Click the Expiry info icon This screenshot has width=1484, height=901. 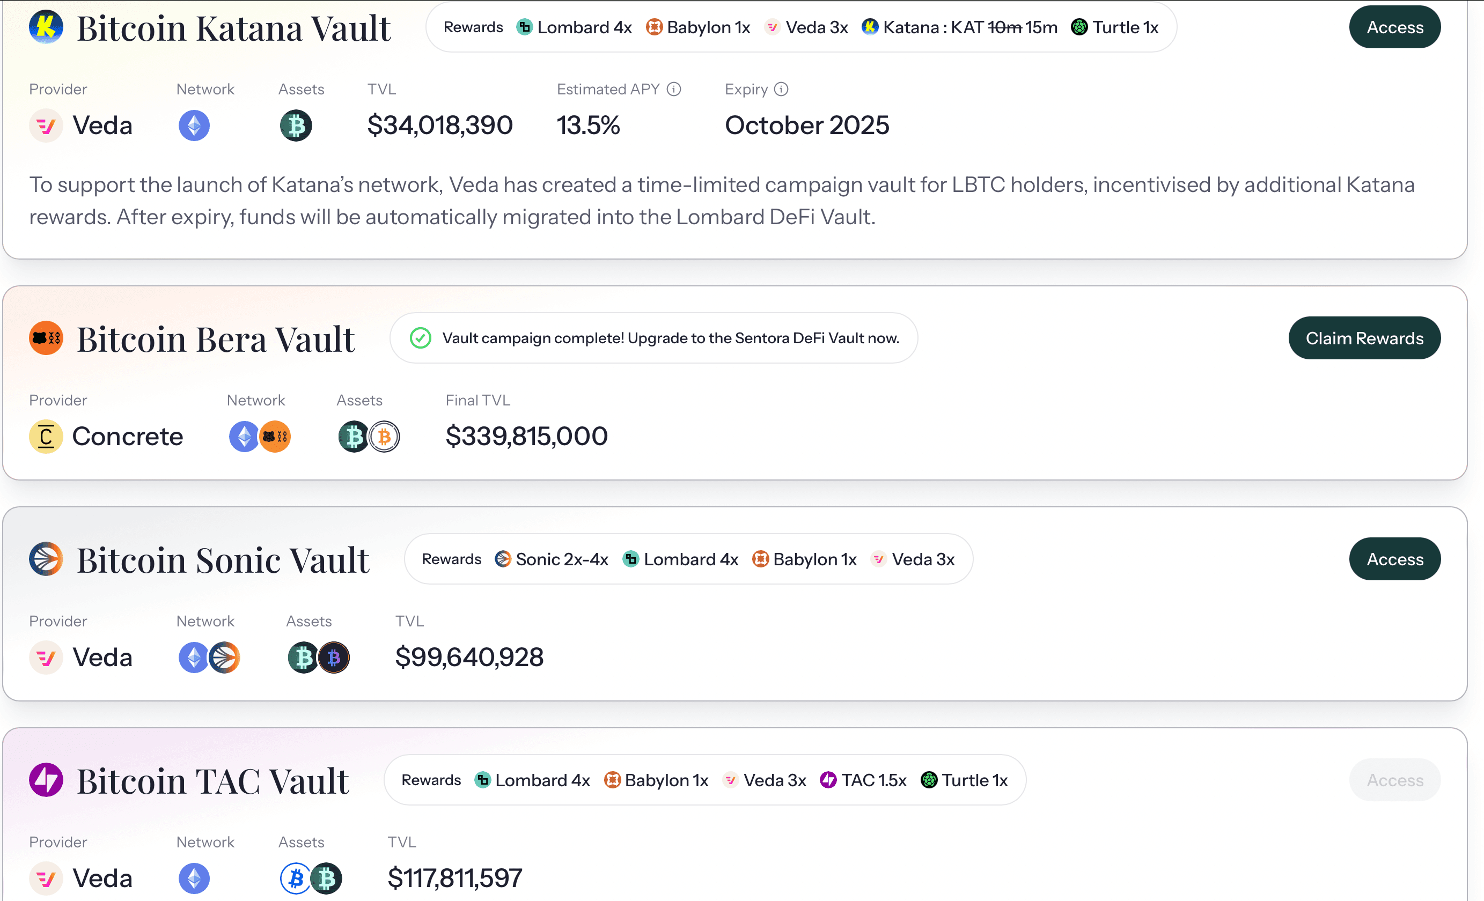click(781, 89)
